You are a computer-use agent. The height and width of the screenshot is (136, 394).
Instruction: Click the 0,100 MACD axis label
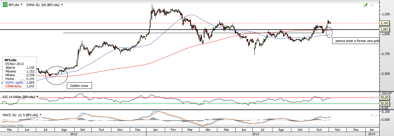pyautogui.click(x=386, y=111)
